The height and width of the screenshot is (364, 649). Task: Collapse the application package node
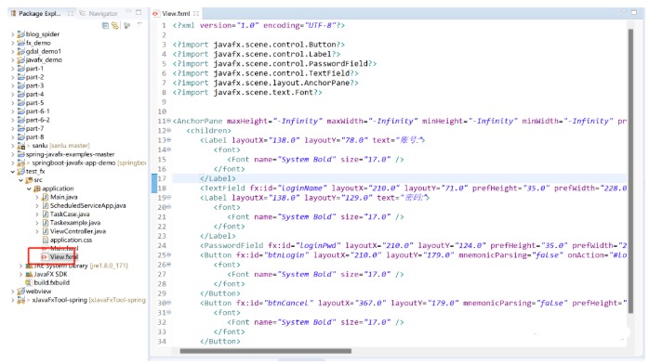tap(29, 188)
